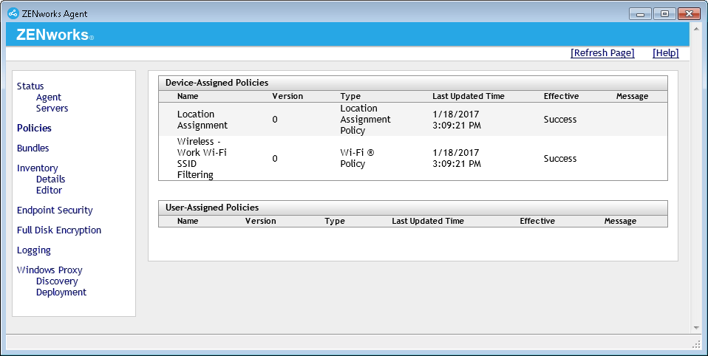The image size is (708, 356).
Task: Select Wireless - Work Wi-Fi SSID Filtering policy
Action: (202, 158)
